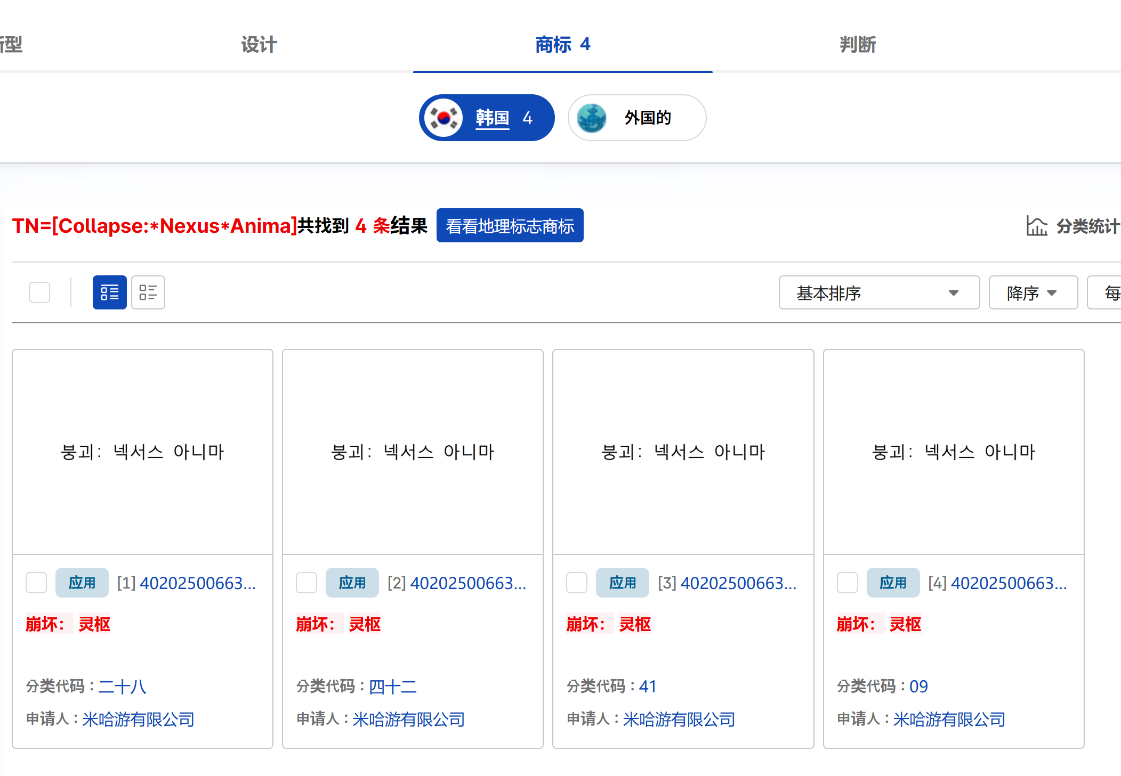Open application number link of result 2
The height and width of the screenshot is (776, 1121).
coord(467,583)
